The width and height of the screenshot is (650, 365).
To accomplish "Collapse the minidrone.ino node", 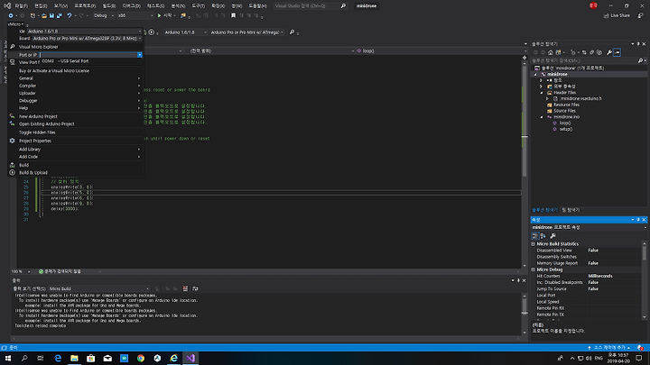I will [x=542, y=117].
